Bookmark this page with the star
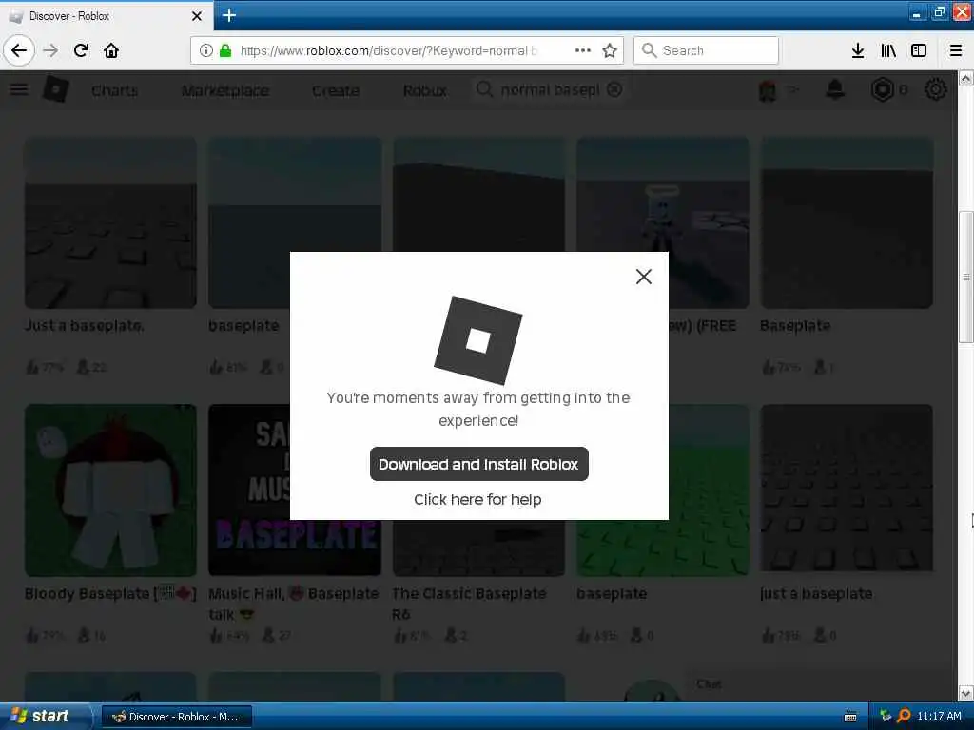The image size is (974, 730). pos(610,50)
